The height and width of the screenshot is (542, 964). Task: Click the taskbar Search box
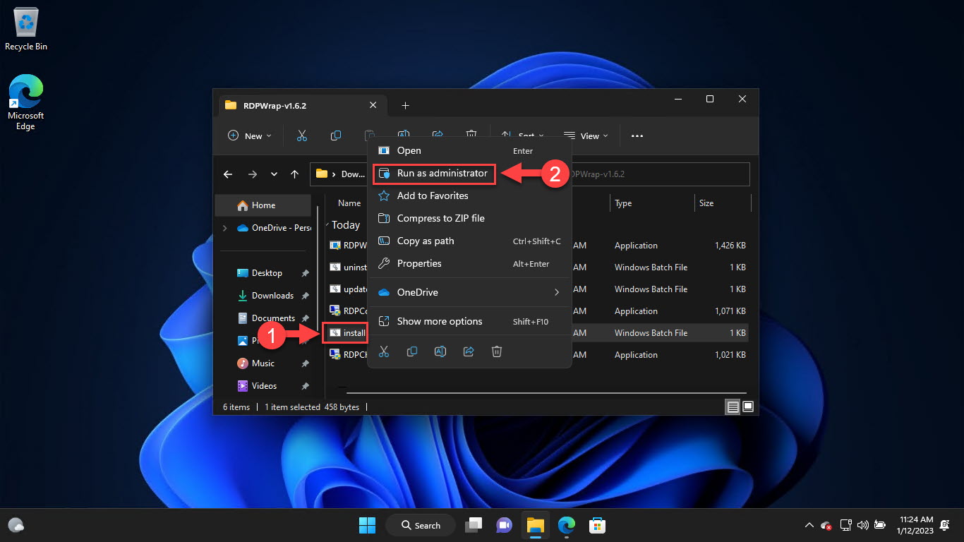[x=421, y=525]
